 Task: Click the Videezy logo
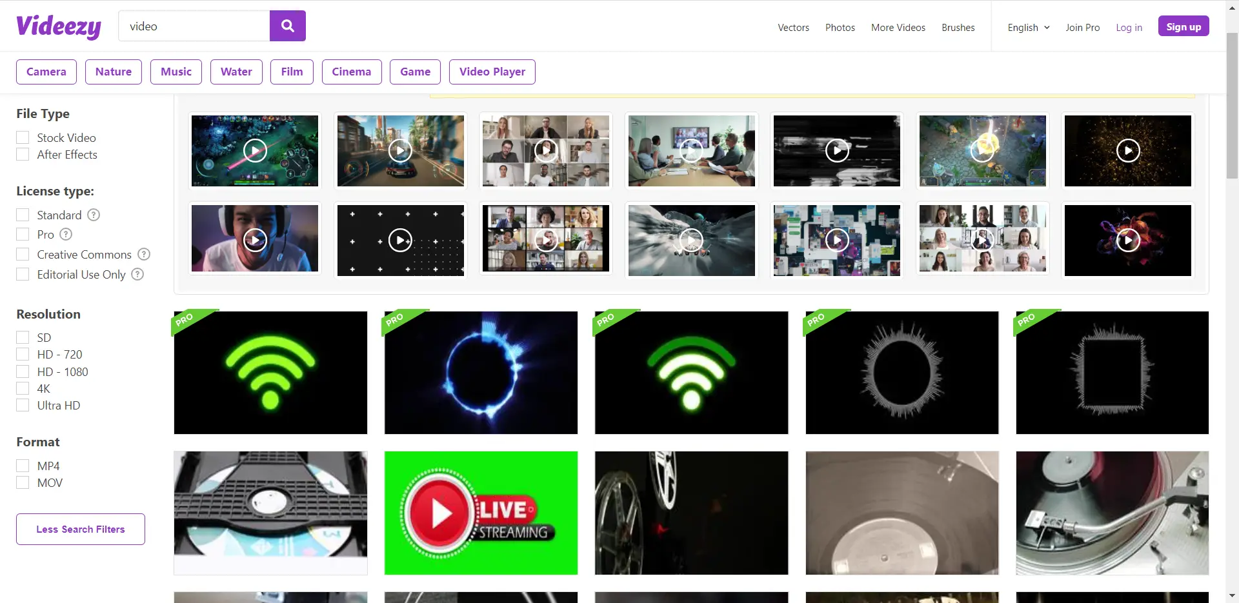coord(58,26)
